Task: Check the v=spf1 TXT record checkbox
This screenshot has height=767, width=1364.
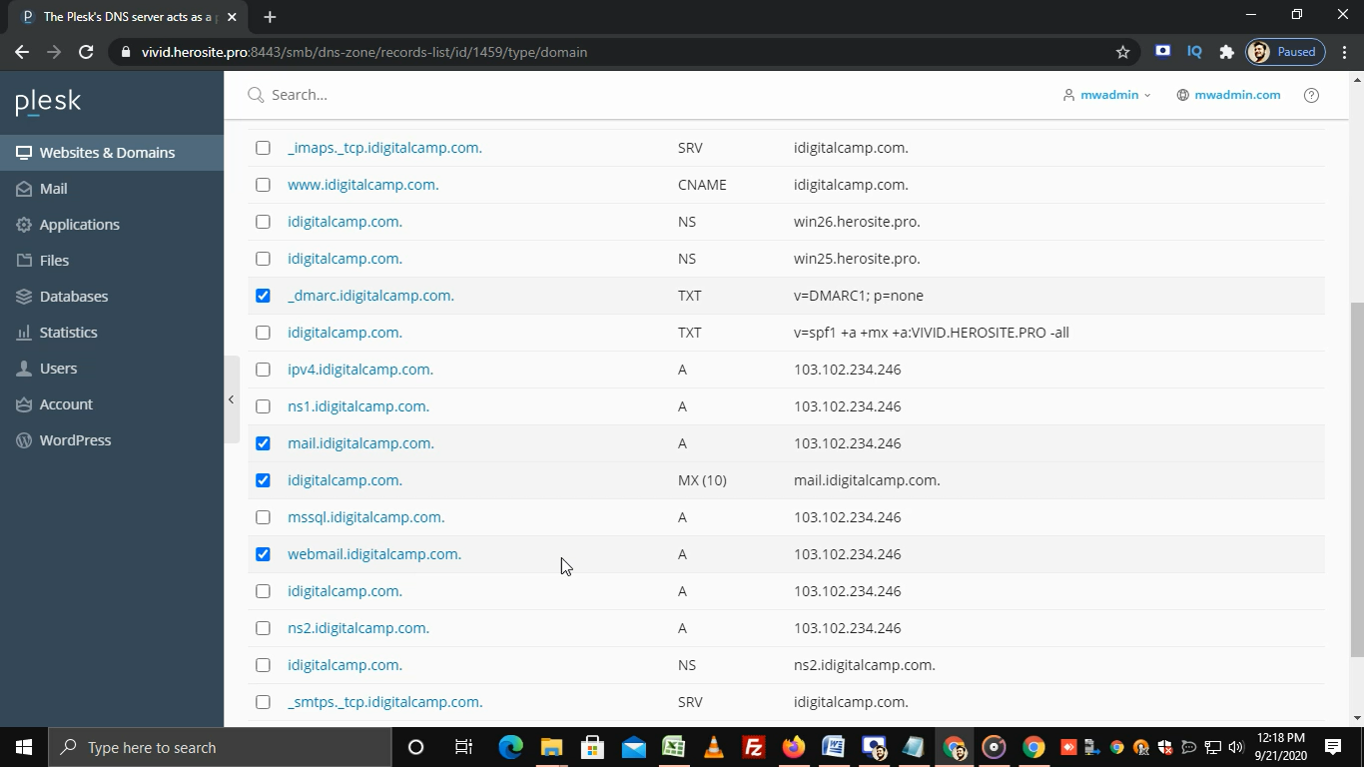Action: (x=263, y=333)
